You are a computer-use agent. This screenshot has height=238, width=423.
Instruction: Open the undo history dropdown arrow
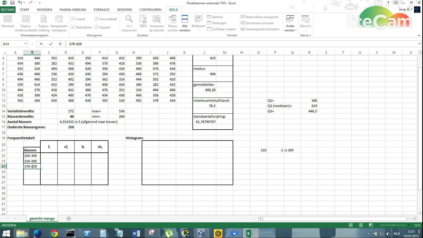24,3
